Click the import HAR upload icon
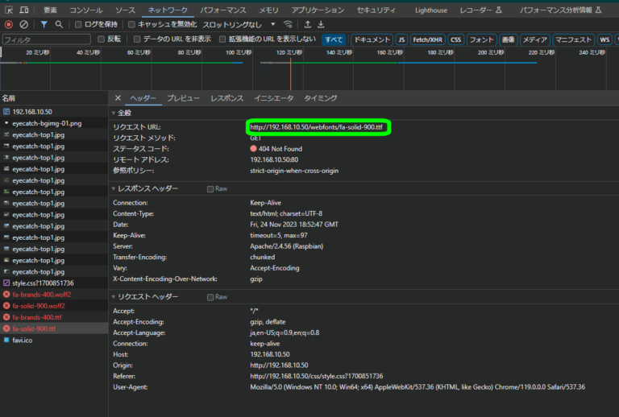 pyautogui.click(x=307, y=24)
